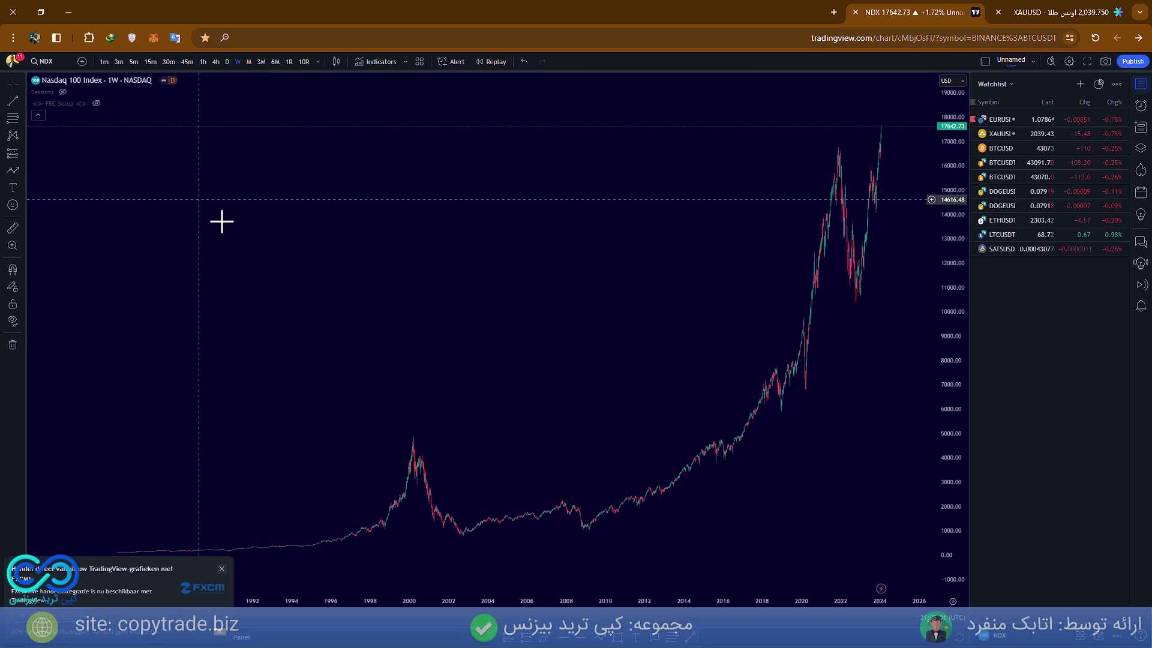Hide the Sessions indicator
Viewport: 1152px width, 648px height.
(x=63, y=92)
